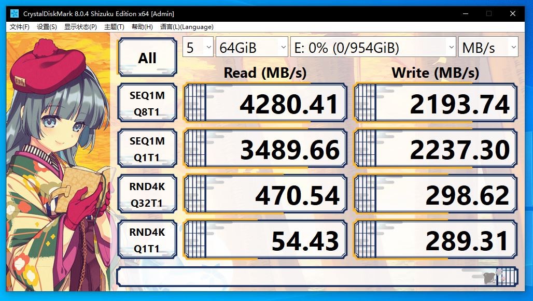Viewport: 533px width, 301px height.
Task: Open the test count dropdown showing 5
Action: click(x=198, y=47)
